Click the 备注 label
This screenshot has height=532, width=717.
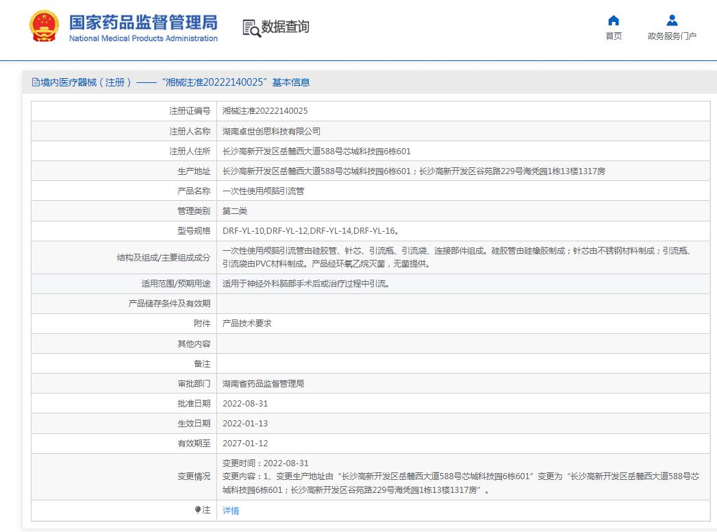point(202,364)
